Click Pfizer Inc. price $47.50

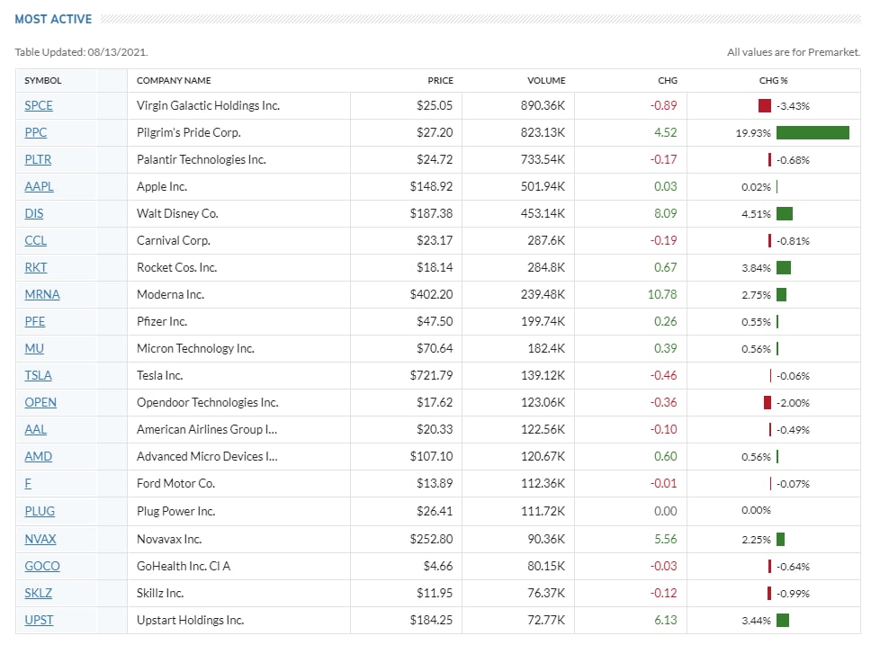coord(435,322)
